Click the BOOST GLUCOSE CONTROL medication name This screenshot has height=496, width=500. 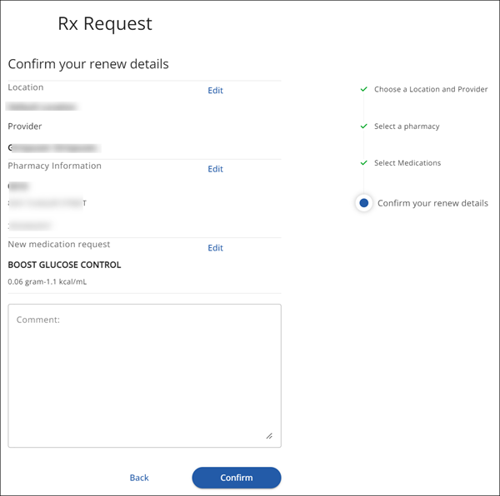[64, 265]
